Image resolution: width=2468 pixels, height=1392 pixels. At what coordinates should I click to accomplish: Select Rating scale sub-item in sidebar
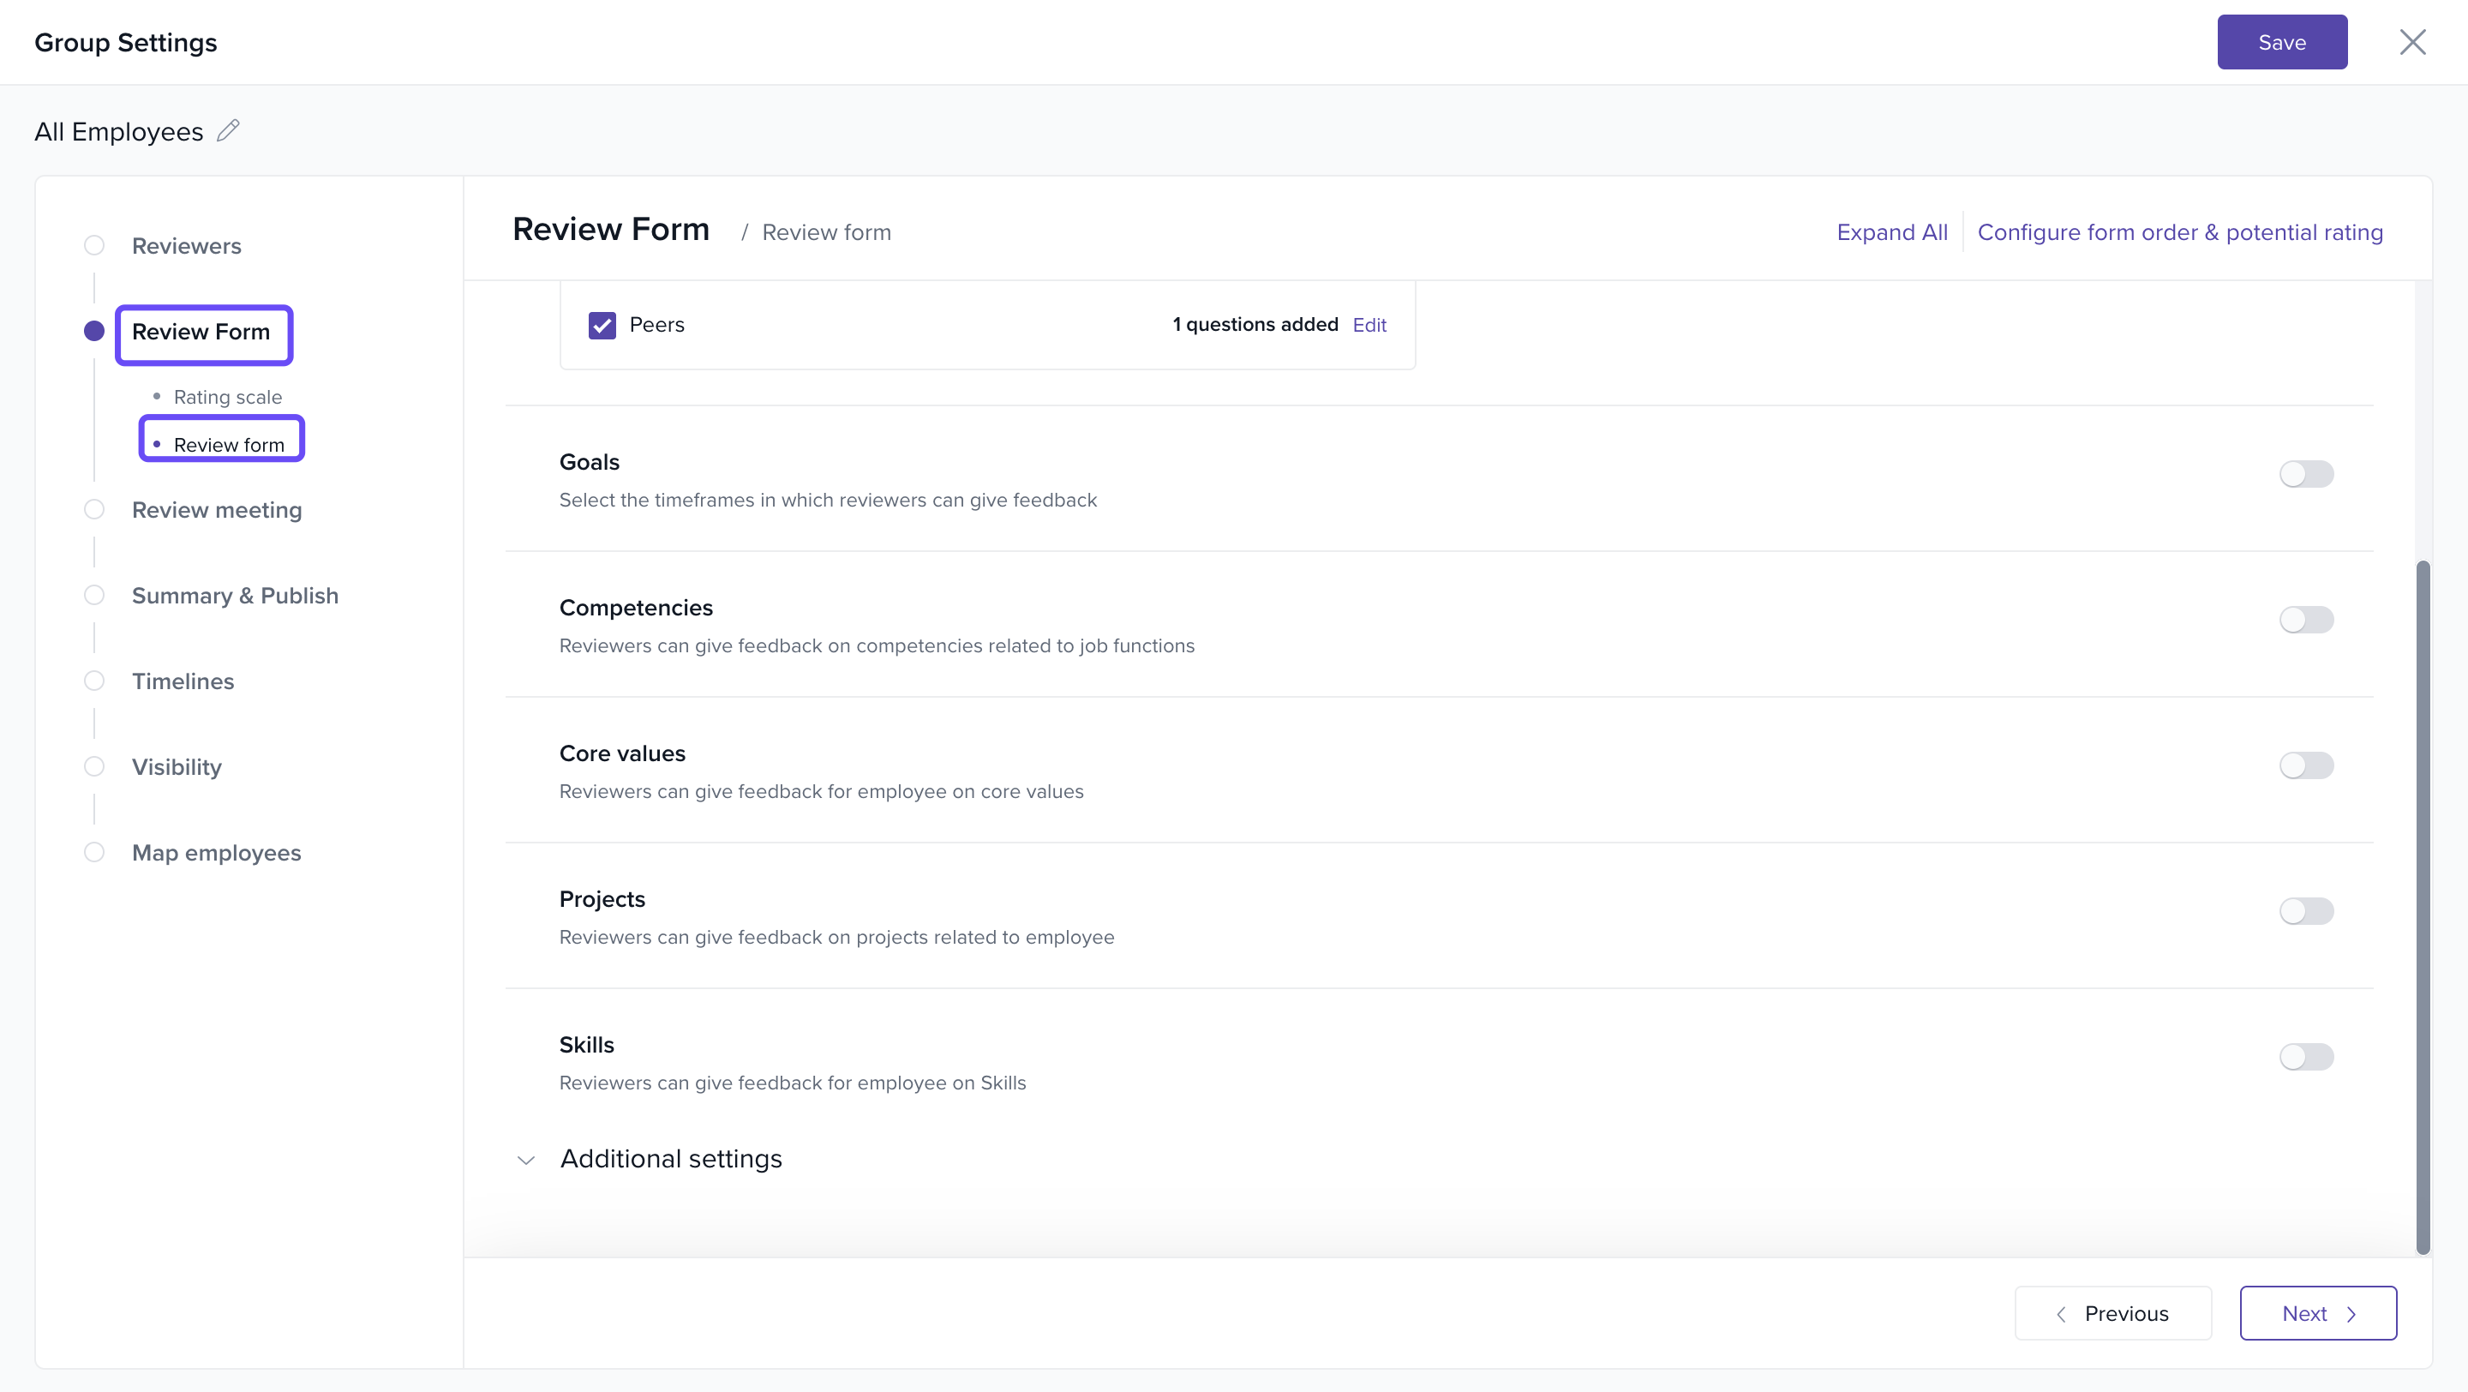coord(227,397)
